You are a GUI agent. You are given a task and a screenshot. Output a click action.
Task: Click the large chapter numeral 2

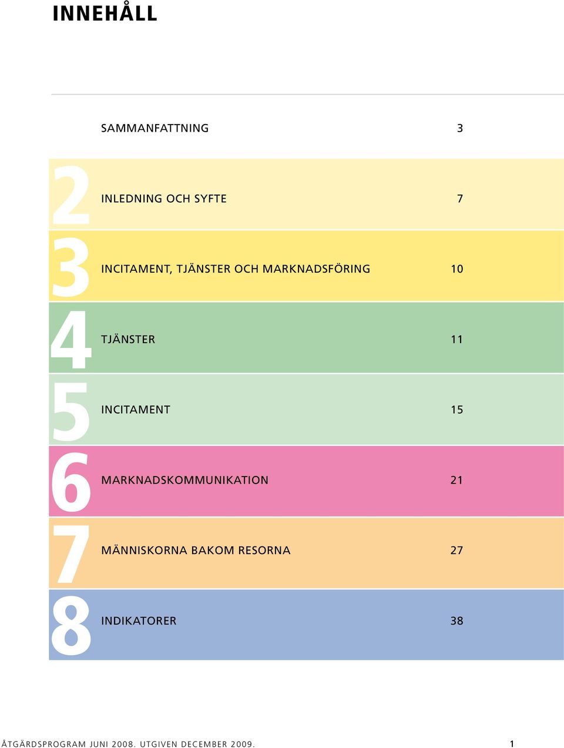click(70, 196)
